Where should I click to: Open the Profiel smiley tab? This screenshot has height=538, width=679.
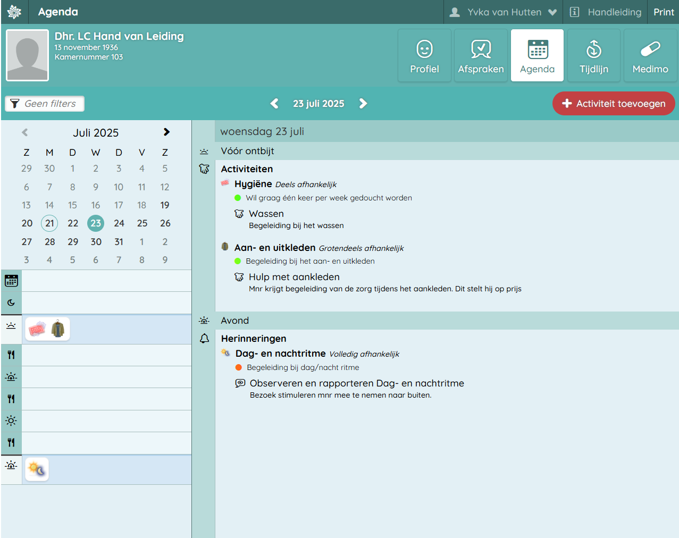[x=424, y=56]
